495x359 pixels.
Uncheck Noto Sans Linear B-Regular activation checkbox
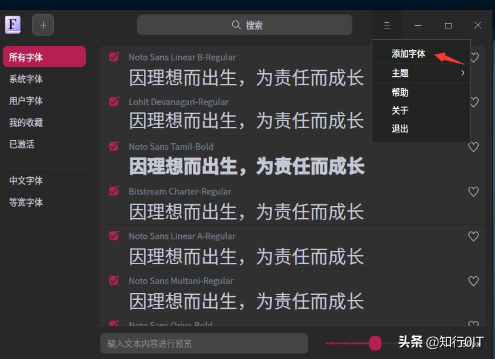pos(114,57)
